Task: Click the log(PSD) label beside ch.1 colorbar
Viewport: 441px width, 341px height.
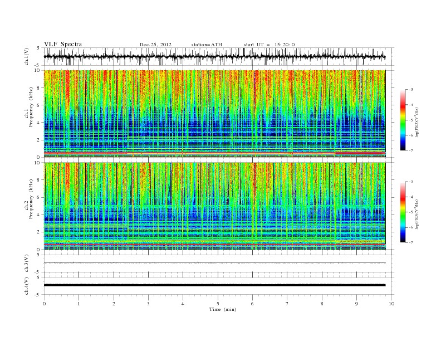Action: (x=417, y=123)
